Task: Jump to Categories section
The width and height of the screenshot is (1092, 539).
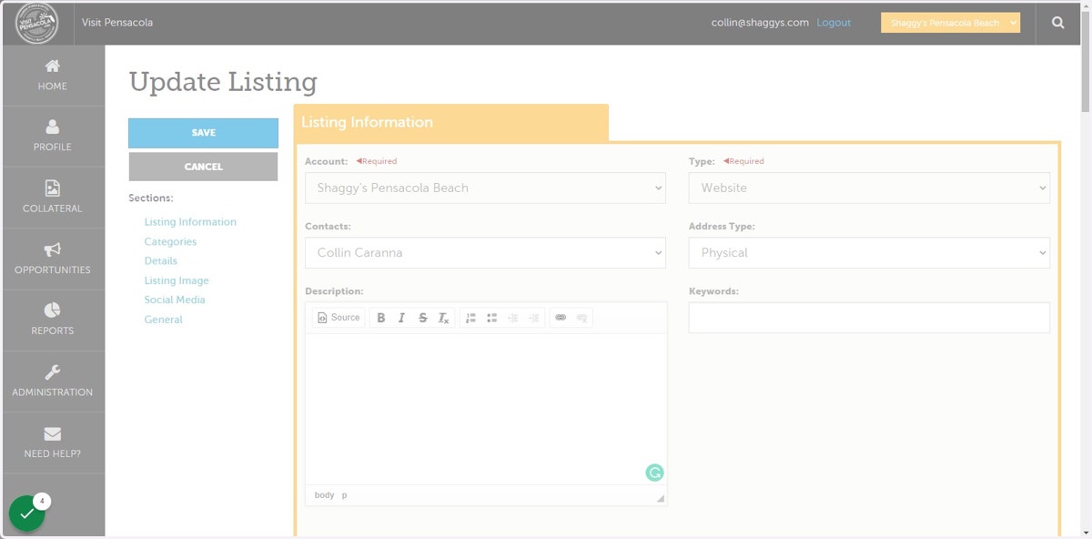Action: pyautogui.click(x=170, y=242)
